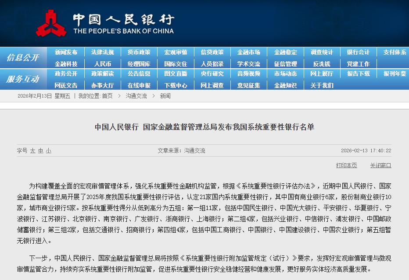Screen dimensions: 409x280
Task: Open 网送文告 navigation link
Action: coord(66,86)
